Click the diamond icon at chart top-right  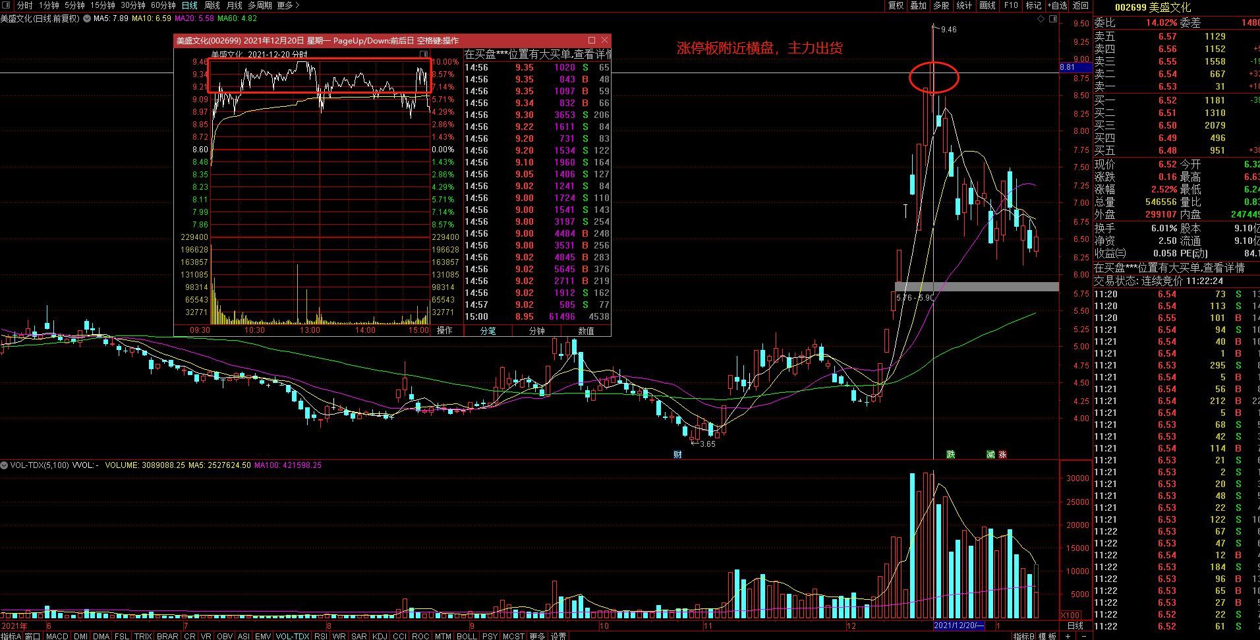point(1041,19)
